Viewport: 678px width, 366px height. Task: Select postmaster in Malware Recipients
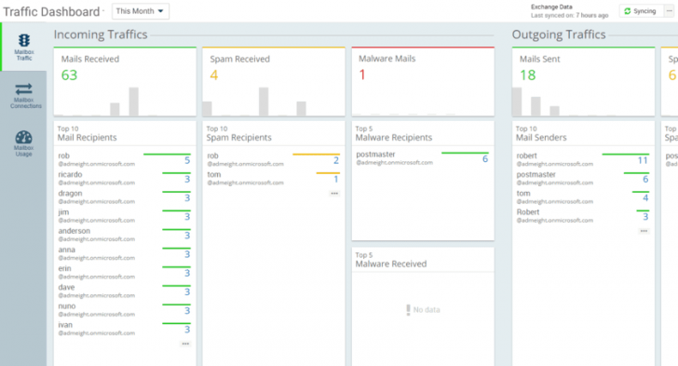tap(423, 158)
